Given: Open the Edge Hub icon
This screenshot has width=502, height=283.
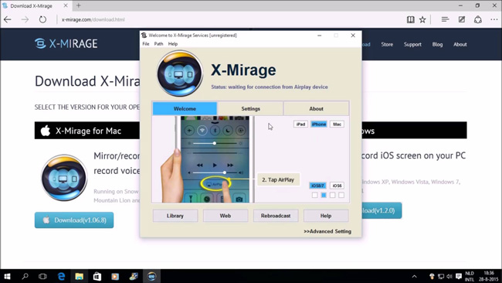Looking at the screenshot, I should click(x=445, y=19).
